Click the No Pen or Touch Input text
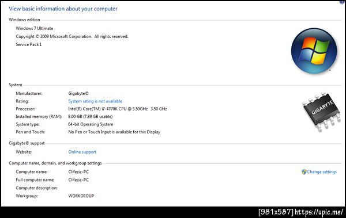Image resolution: width=346 pixels, height=218 pixels. tap(114, 132)
